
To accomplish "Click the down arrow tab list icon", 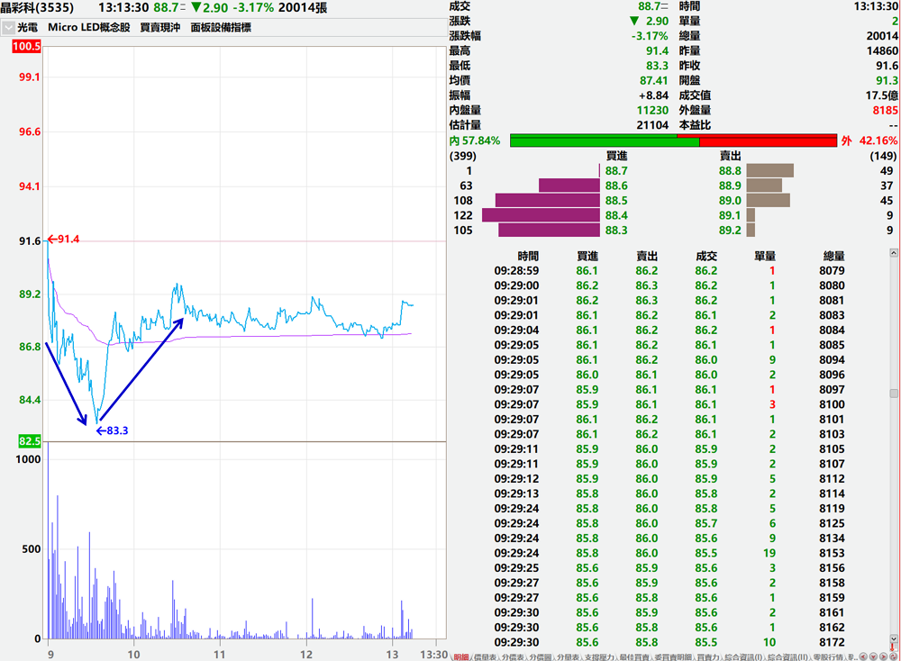I will [x=873, y=656].
